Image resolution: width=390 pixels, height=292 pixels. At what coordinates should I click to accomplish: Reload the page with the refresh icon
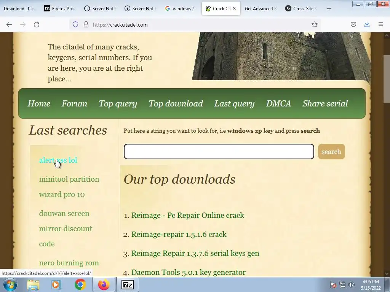[37, 25]
